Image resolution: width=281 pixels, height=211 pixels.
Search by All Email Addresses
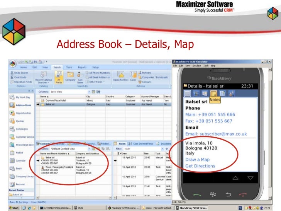(98, 77)
